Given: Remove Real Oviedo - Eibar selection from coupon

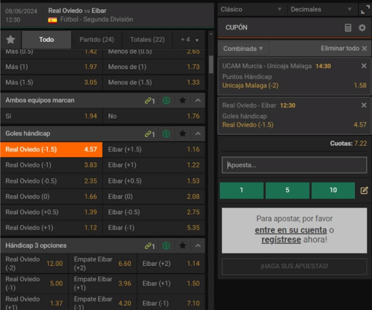Looking at the screenshot, I should [x=364, y=105].
